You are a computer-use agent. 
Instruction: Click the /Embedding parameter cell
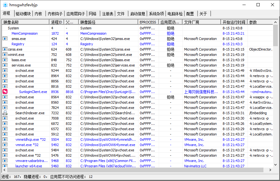tap(258, 113)
